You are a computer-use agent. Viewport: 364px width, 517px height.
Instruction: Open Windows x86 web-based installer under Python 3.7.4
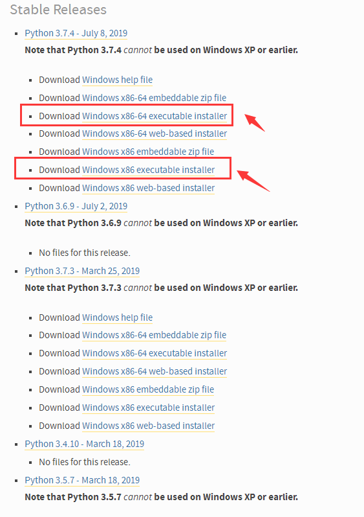148,188
